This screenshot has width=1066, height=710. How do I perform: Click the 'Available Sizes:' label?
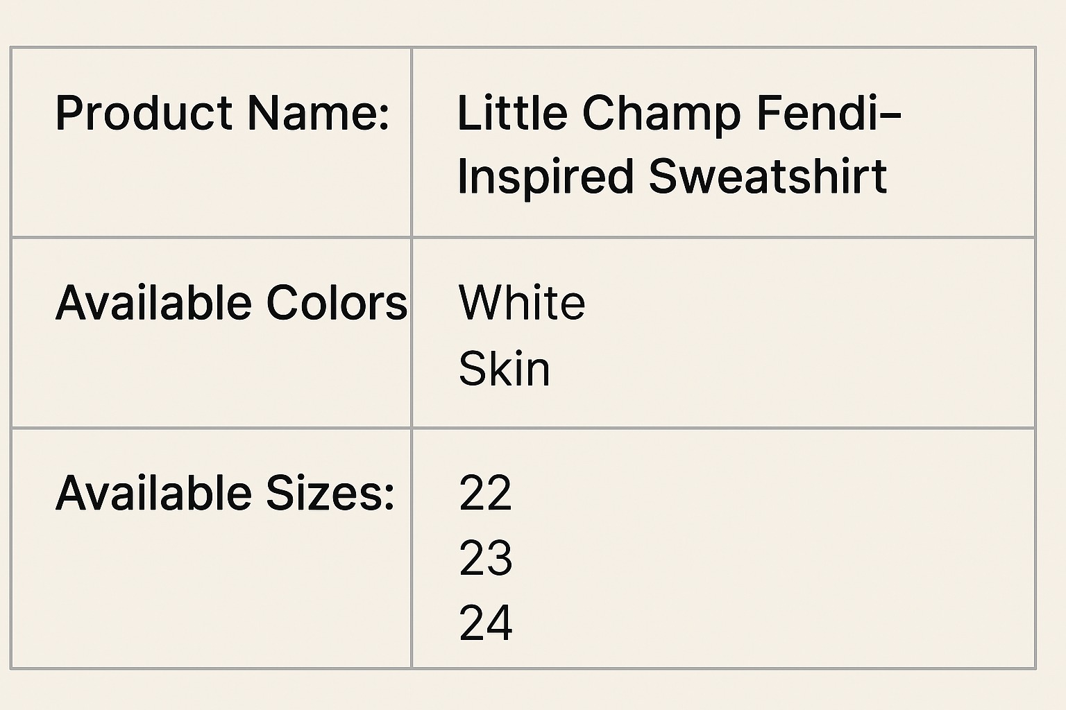tap(225, 493)
